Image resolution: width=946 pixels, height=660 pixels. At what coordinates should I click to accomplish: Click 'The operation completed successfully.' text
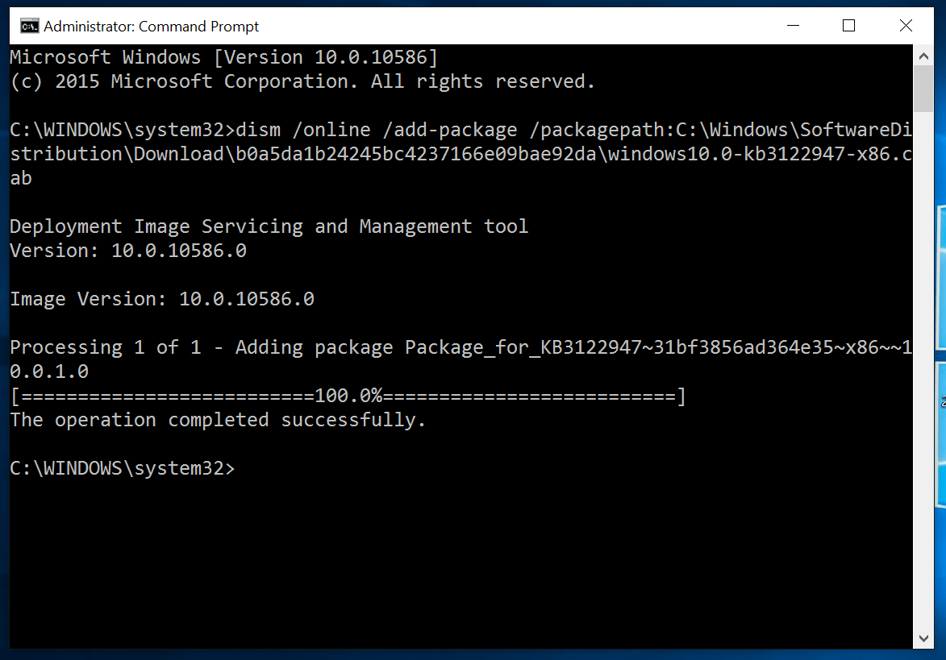pyautogui.click(x=218, y=421)
